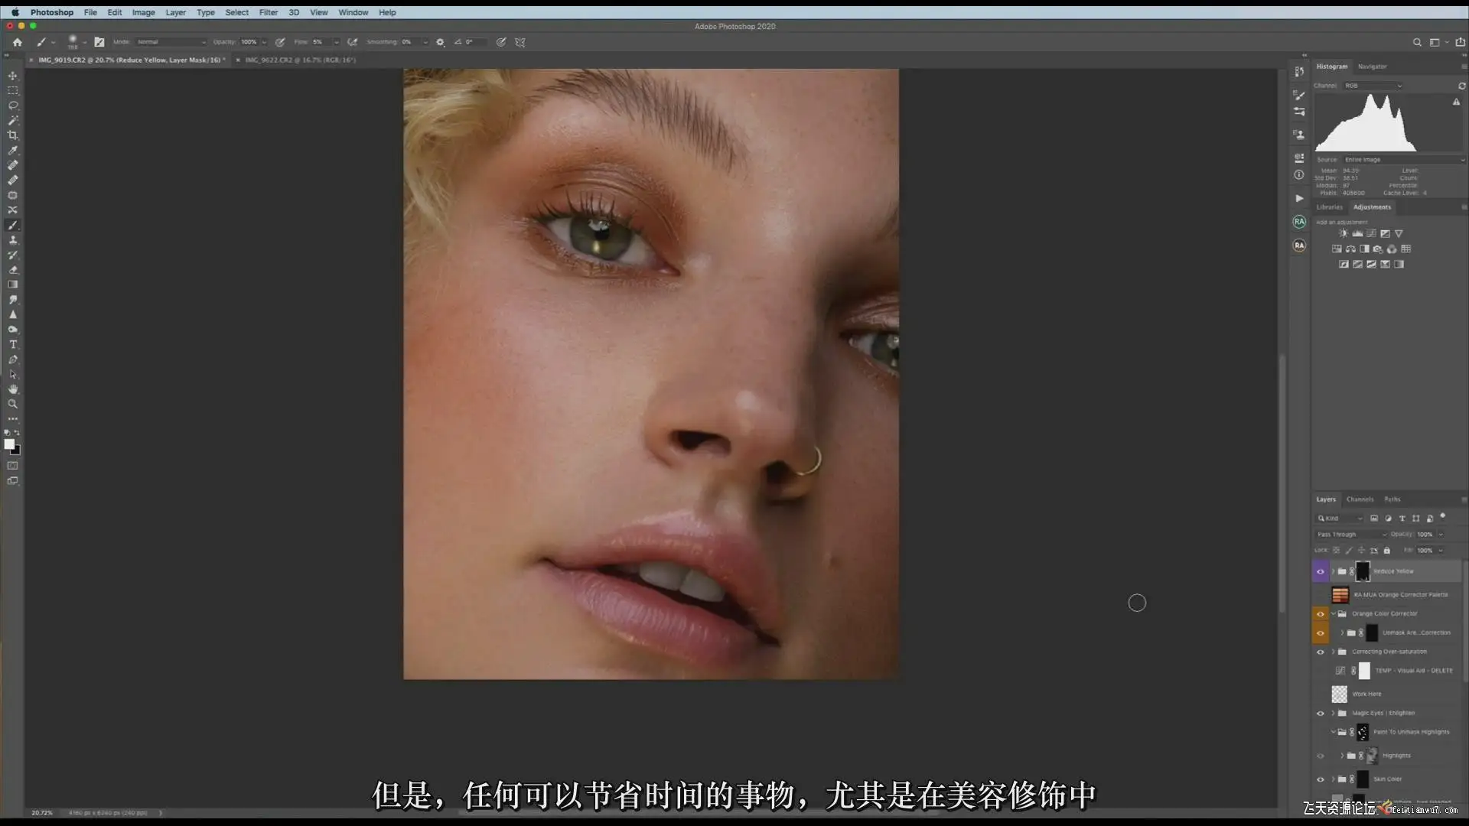Select the Type tool

pos(12,344)
